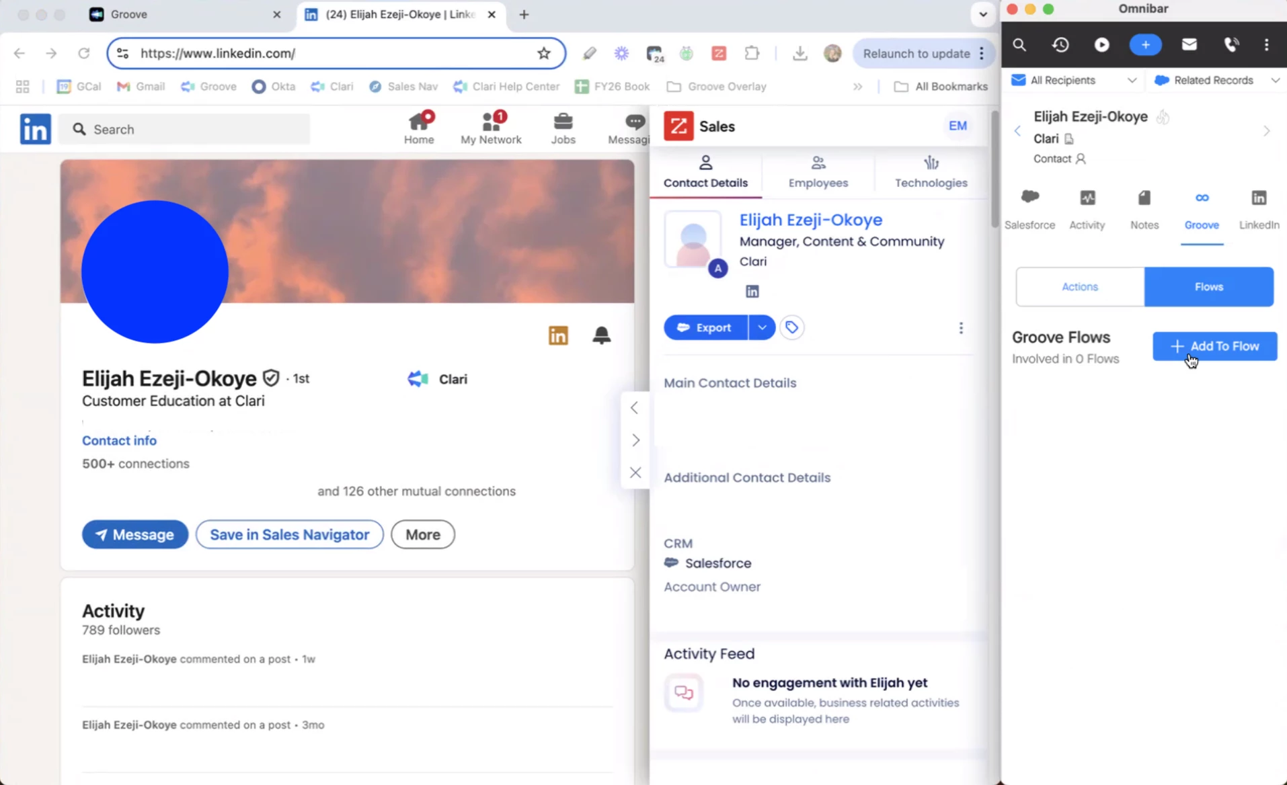Switch to the Activity tab in Omnibar
Image resolution: width=1287 pixels, height=785 pixels.
point(1087,210)
